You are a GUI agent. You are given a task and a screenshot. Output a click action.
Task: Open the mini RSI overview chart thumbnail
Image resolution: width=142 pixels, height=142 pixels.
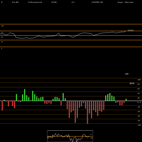tap(70, 136)
